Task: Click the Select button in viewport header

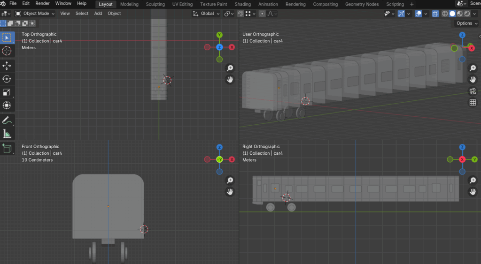Action: pos(82,14)
